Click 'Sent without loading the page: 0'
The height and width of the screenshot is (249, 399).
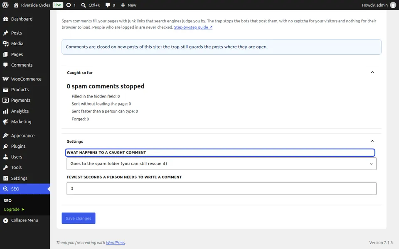(101, 104)
